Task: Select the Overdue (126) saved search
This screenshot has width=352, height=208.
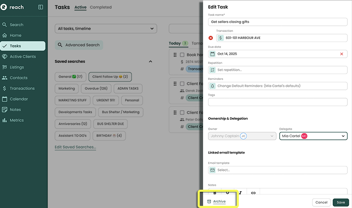Action: [x=95, y=89]
